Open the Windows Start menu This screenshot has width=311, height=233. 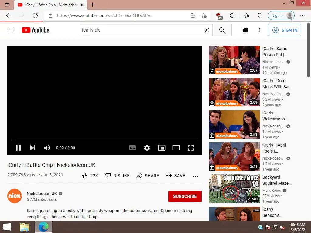pyautogui.click(x=7, y=227)
